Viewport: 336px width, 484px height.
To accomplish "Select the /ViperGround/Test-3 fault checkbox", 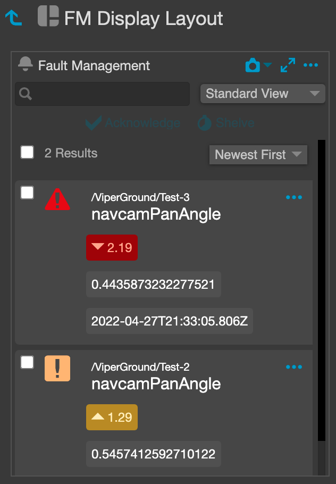I will point(27,193).
